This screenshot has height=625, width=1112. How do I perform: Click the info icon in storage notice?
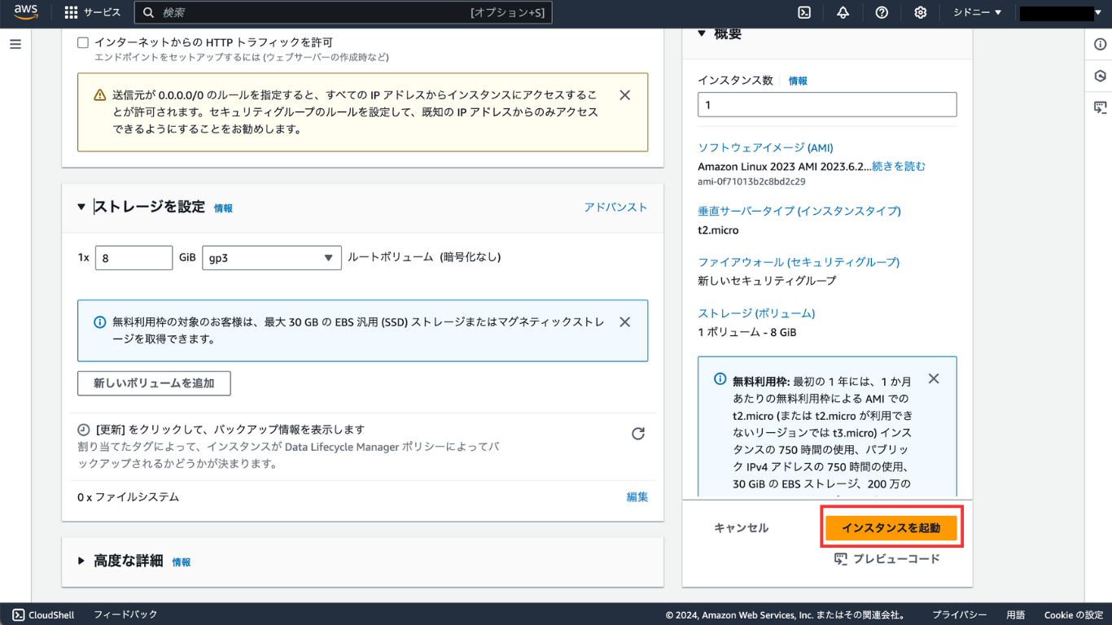[99, 322]
